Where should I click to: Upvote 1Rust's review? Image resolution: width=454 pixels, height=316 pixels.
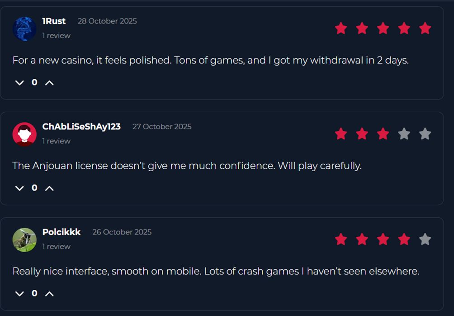[50, 82]
